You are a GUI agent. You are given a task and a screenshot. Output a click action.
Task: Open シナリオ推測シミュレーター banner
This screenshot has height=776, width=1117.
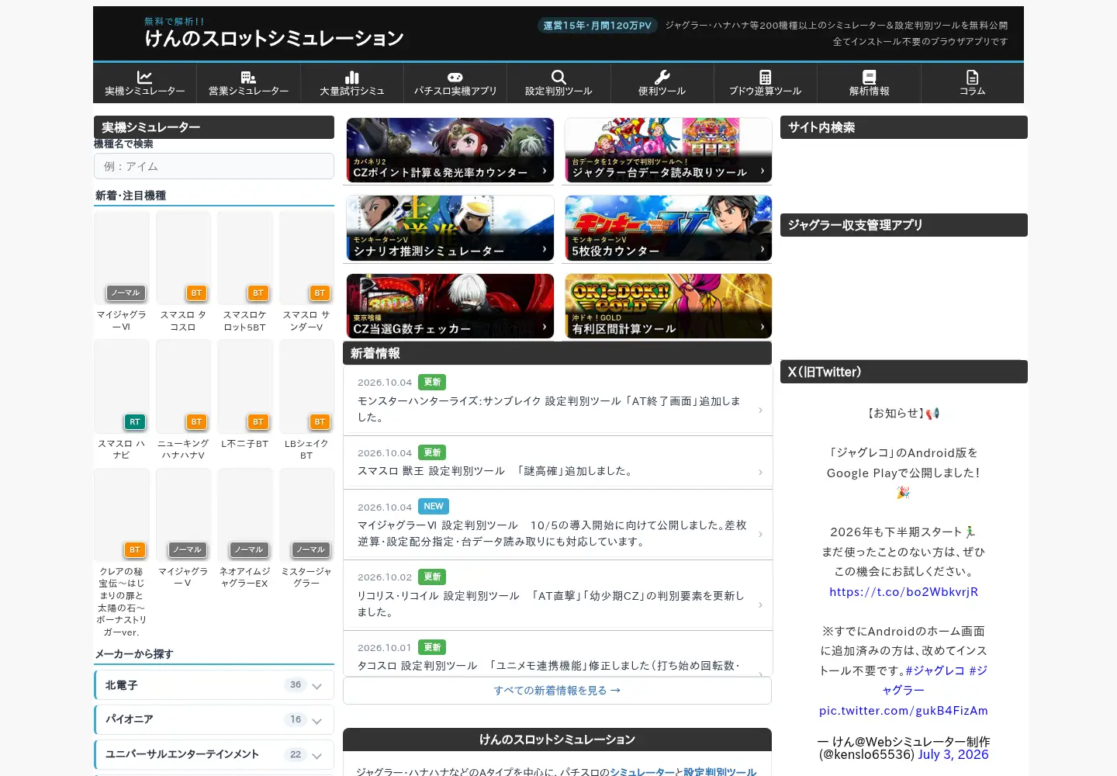click(450, 228)
